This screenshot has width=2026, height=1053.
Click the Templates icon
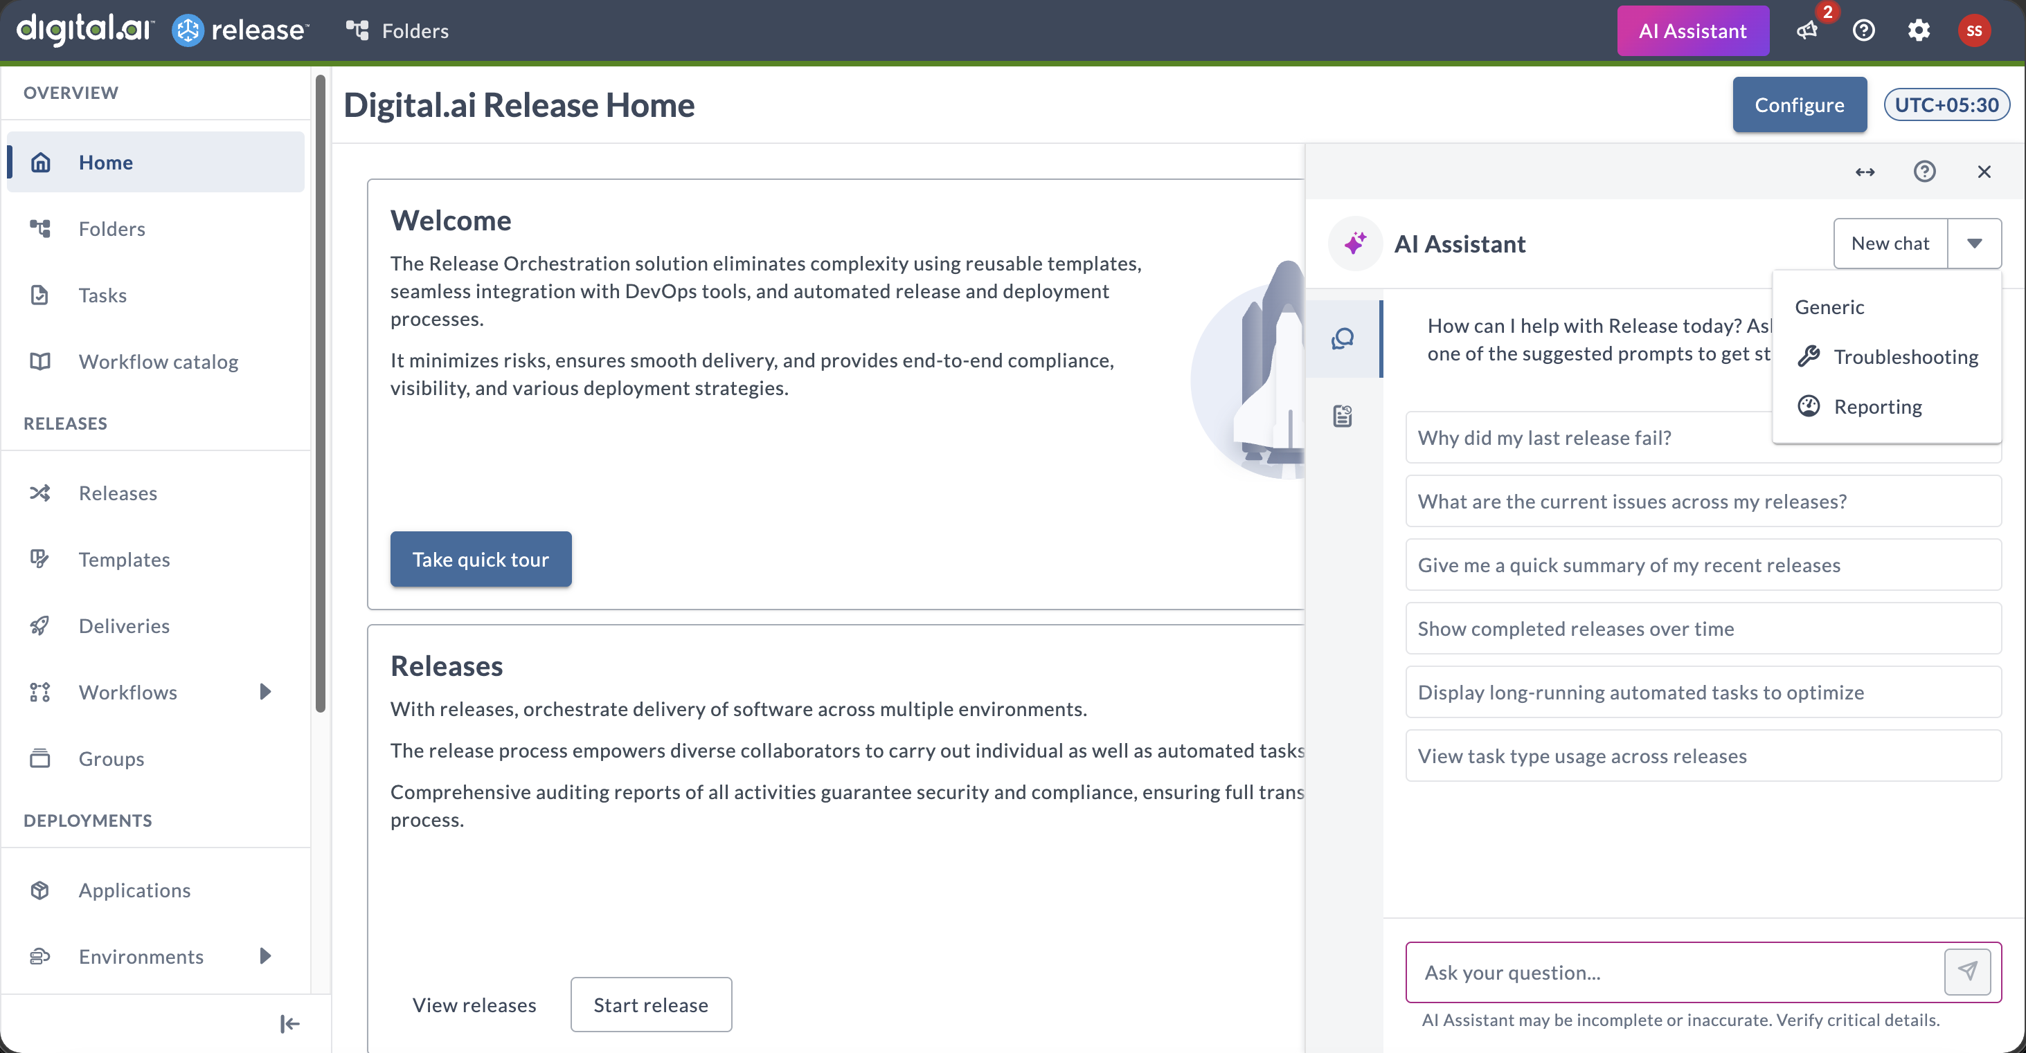(40, 559)
